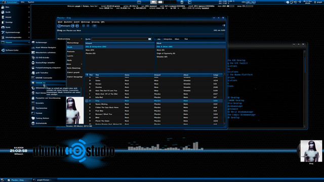Click the song position slider

click(141, 34)
